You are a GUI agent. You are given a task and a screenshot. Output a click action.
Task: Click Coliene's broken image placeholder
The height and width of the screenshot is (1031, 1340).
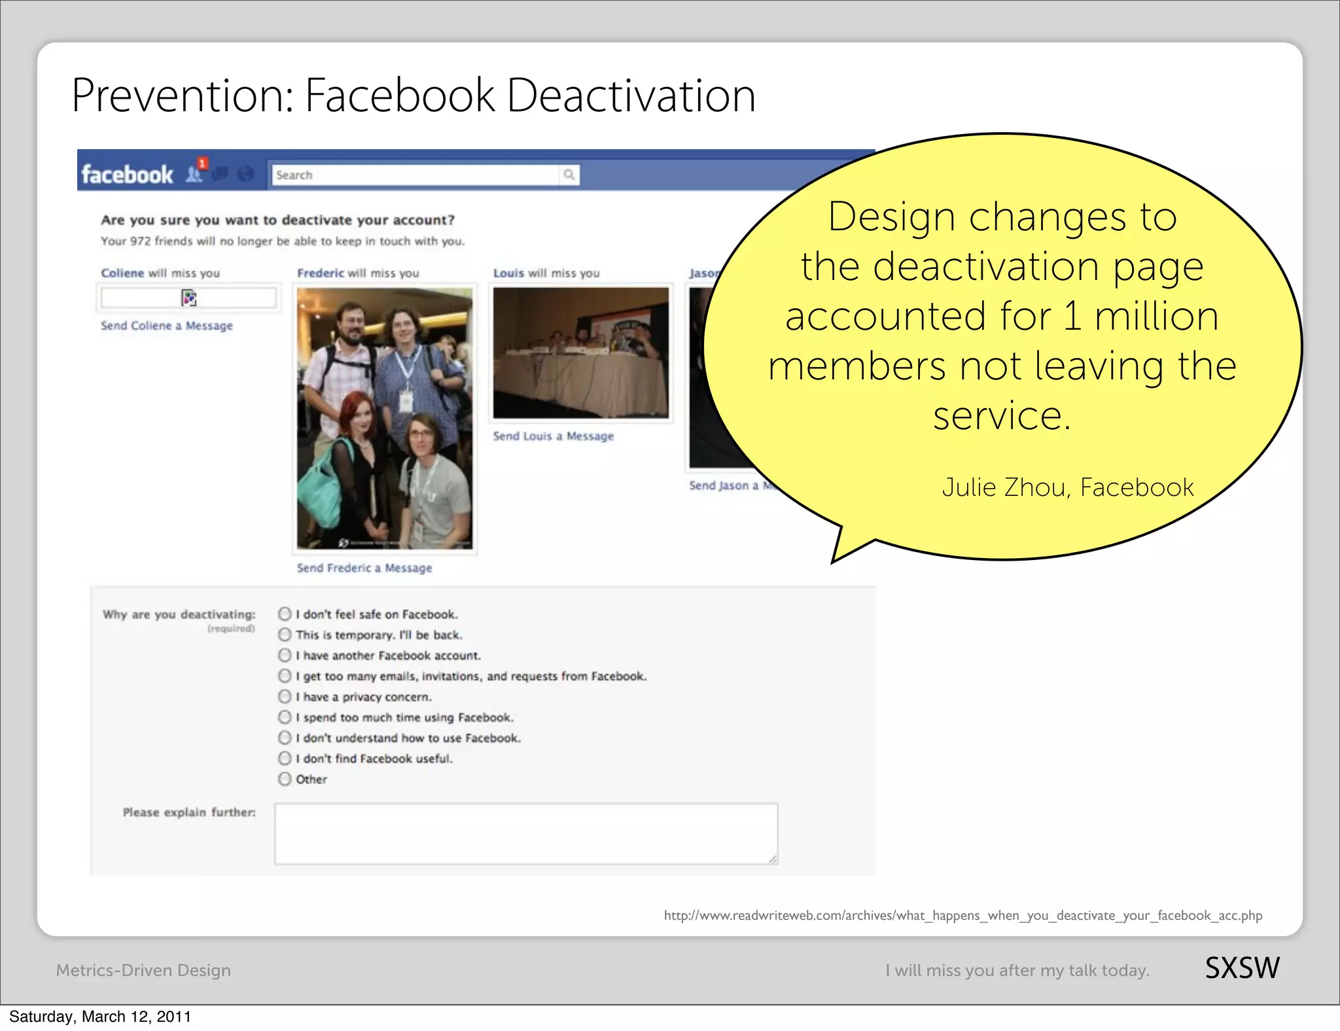point(188,298)
